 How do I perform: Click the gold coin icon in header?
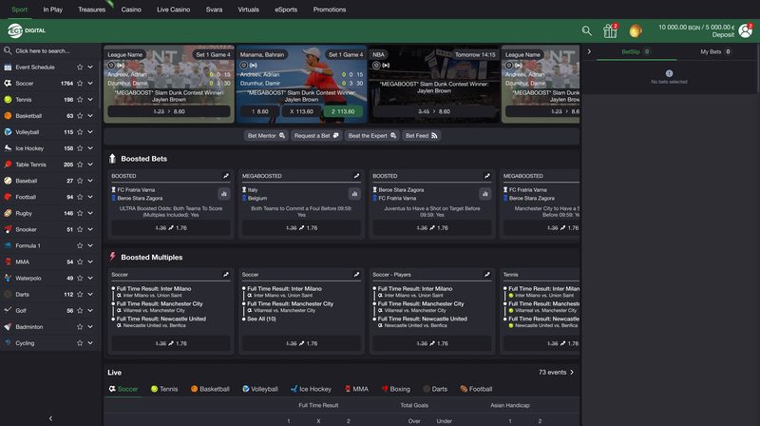[x=635, y=31]
